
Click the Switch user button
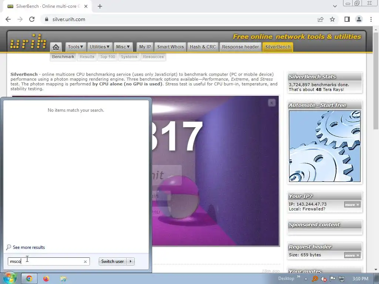click(x=113, y=261)
